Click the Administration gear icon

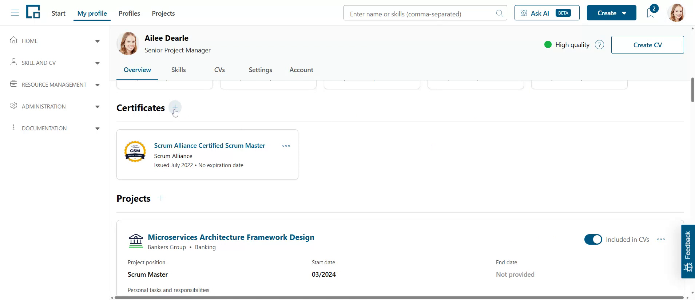tap(14, 106)
